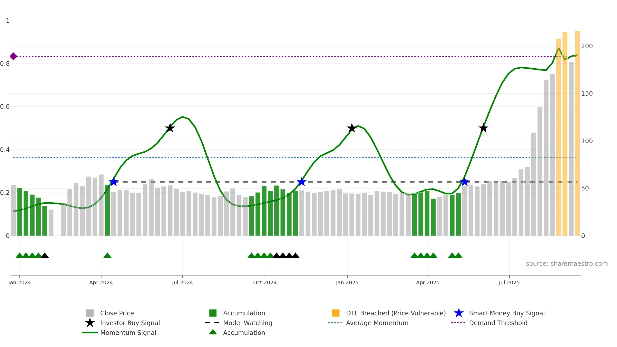Click the green accumulation bar at April 2024

pos(107,210)
